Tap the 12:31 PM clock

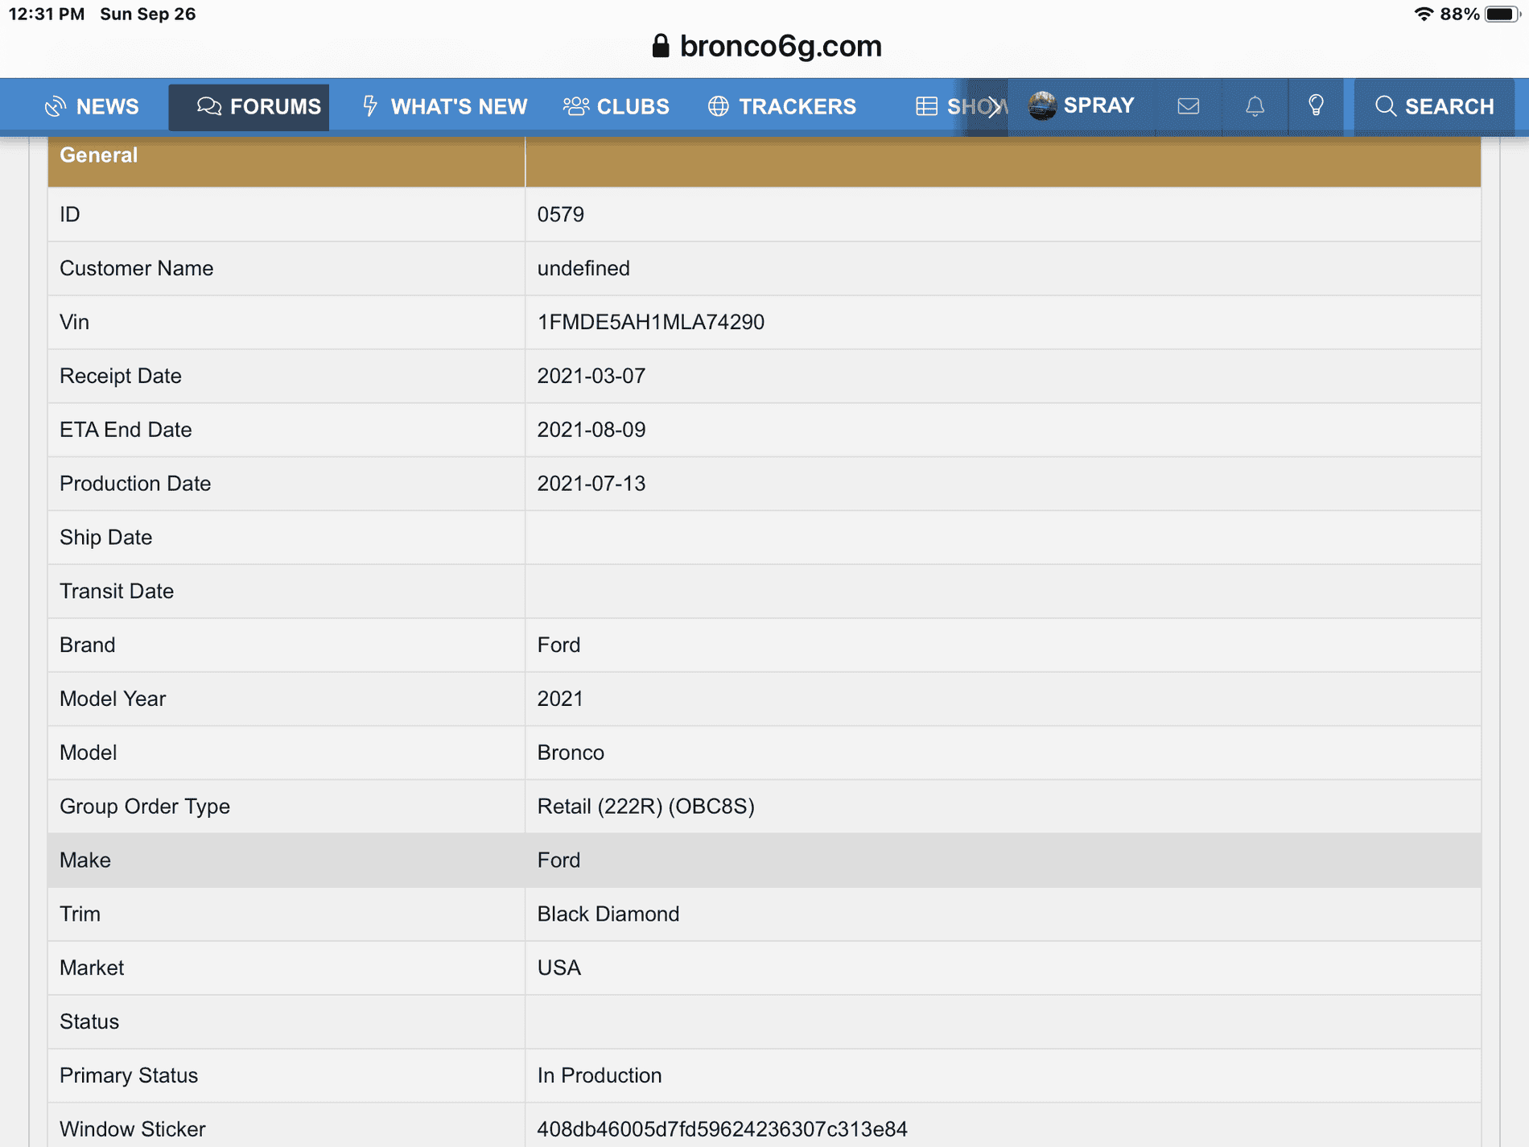pos(47,14)
